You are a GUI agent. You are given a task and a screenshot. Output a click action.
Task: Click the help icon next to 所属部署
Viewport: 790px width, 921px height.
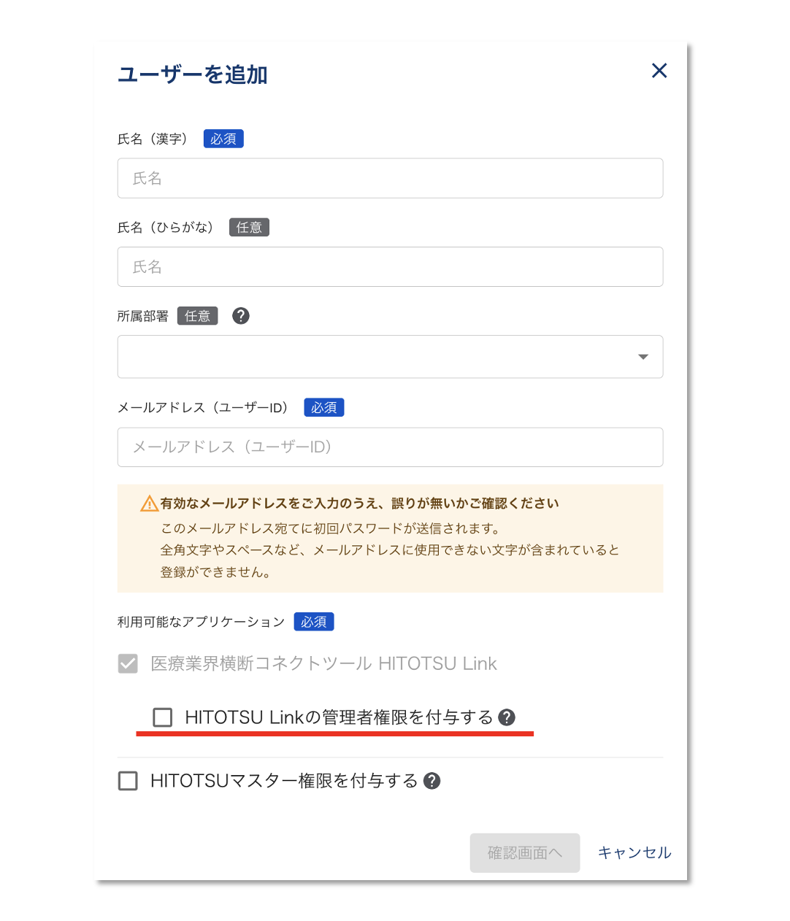coord(240,316)
